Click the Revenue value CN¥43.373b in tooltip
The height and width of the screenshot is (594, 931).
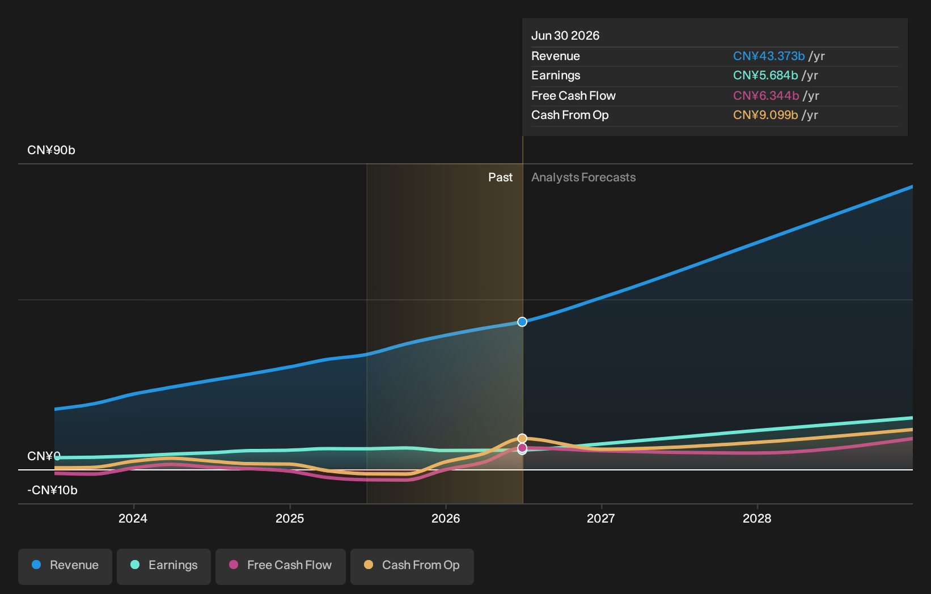(769, 56)
